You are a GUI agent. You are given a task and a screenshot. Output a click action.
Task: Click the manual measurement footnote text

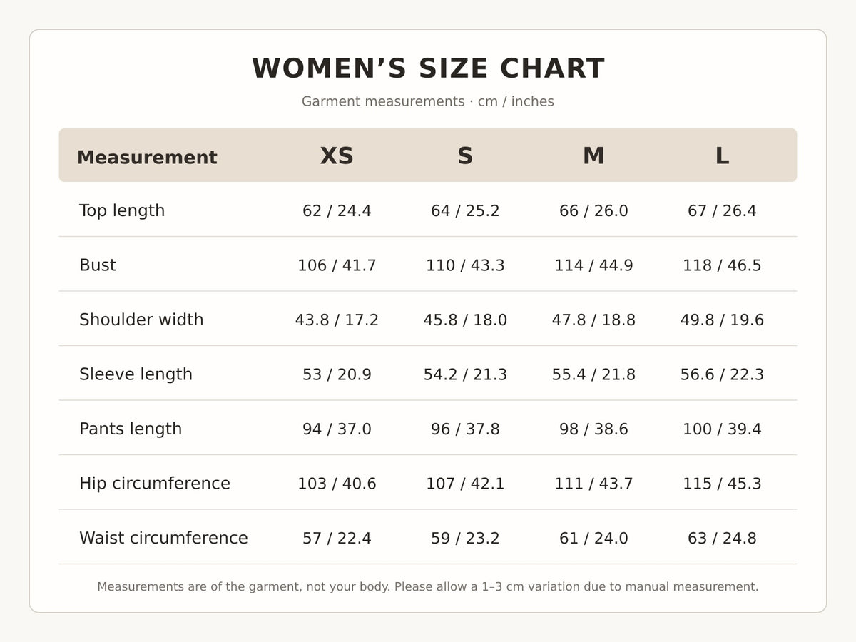(x=428, y=586)
